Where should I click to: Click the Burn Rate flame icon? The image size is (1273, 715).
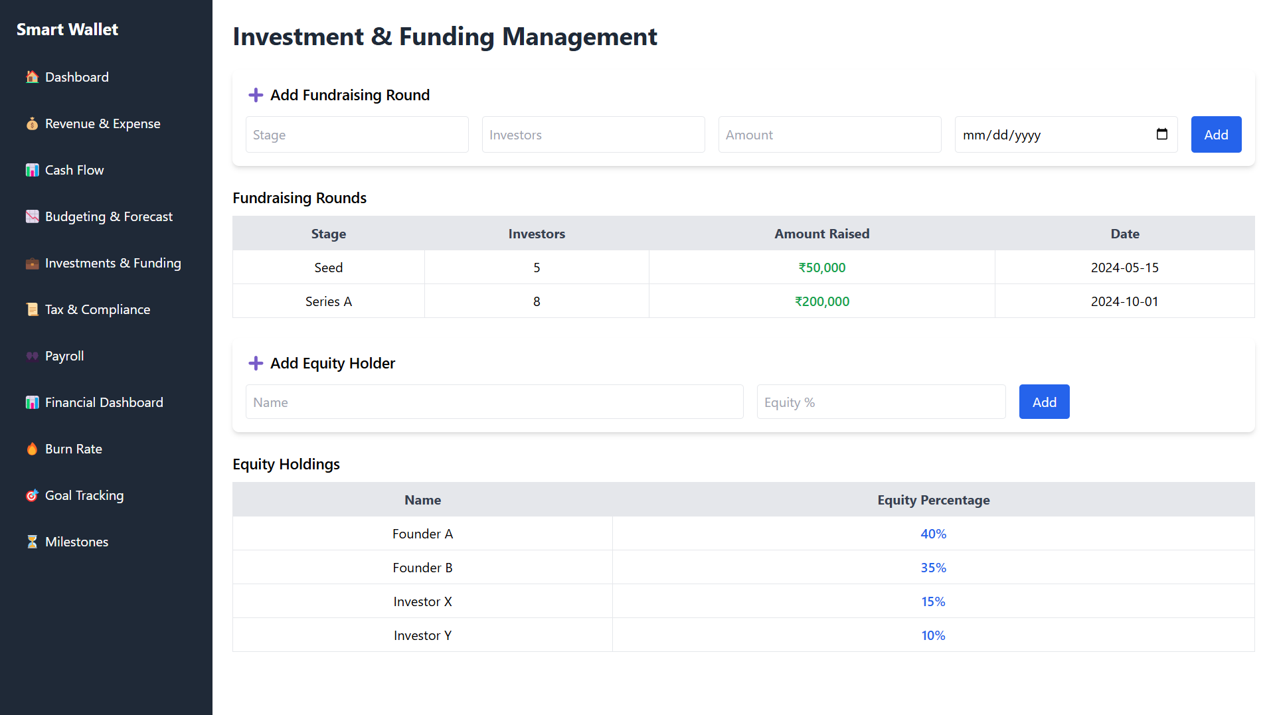click(x=32, y=449)
